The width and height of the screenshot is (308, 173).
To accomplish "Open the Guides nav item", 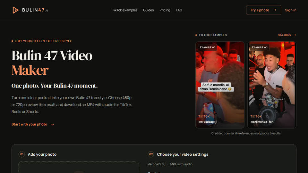I will (x=148, y=10).
